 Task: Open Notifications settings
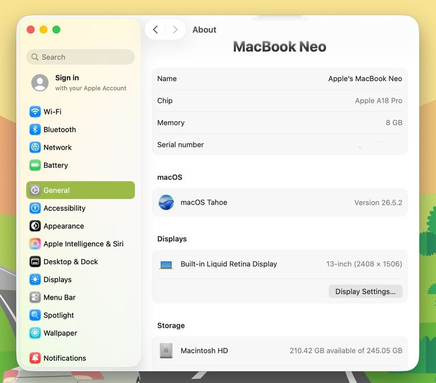point(81,358)
